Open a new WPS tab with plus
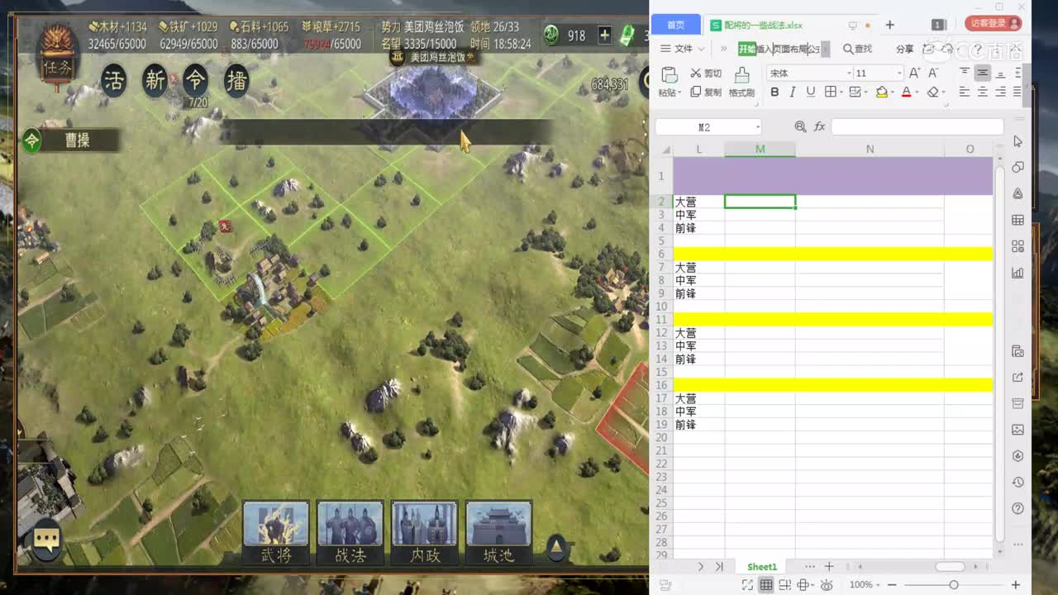Image resolution: width=1058 pixels, height=595 pixels. point(889,25)
